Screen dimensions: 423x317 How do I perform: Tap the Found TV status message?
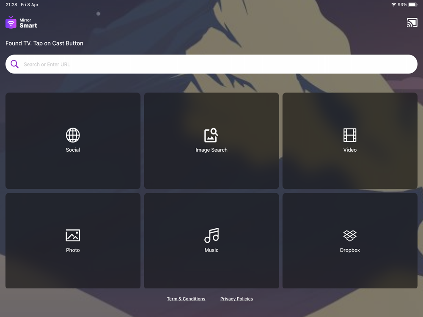[44, 43]
